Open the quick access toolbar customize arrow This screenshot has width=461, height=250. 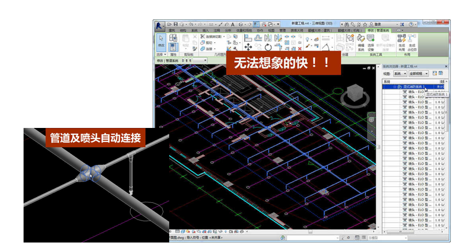(x=278, y=25)
